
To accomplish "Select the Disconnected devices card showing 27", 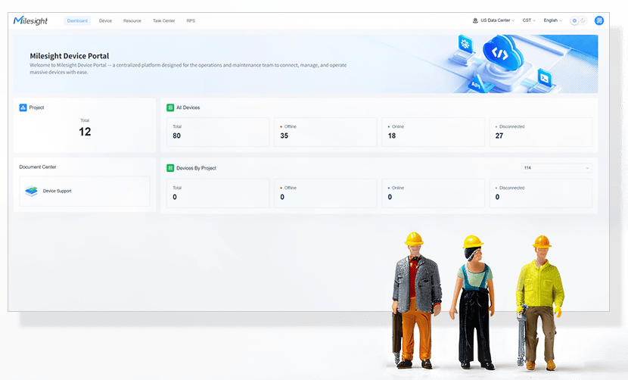I will [x=539, y=132].
